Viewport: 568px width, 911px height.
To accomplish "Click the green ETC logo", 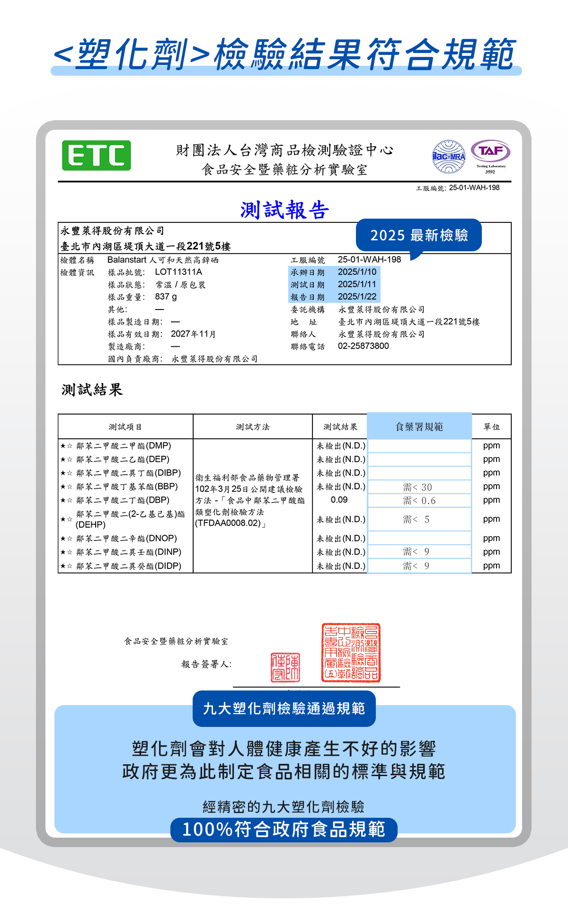I will 97,155.
